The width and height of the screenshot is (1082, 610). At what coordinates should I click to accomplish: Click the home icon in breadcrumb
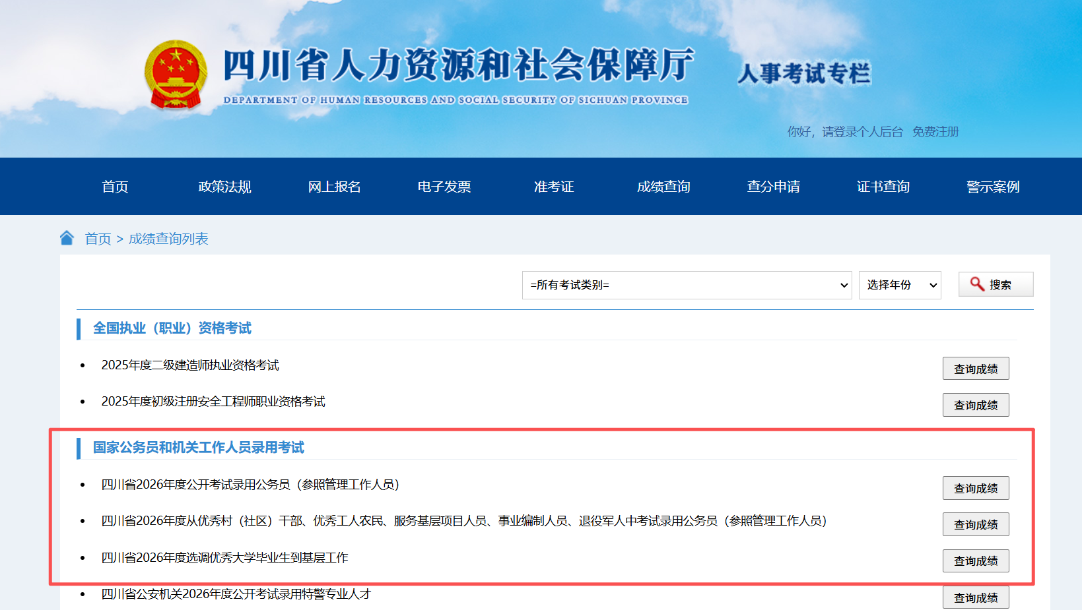[67, 238]
